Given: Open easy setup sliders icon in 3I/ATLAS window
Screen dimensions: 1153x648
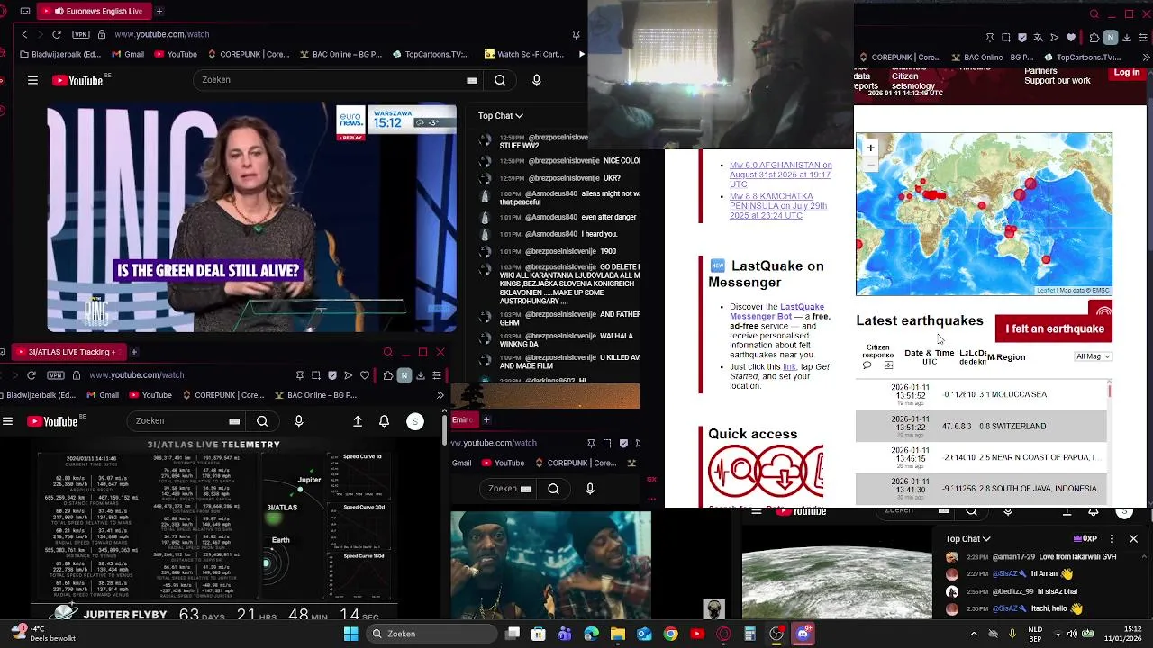Looking at the screenshot, I should click(436, 374).
